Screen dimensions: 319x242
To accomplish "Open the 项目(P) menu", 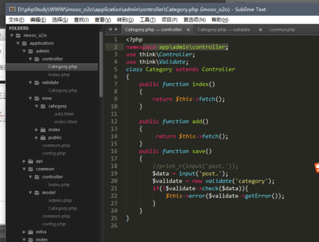I will (170, 20).
